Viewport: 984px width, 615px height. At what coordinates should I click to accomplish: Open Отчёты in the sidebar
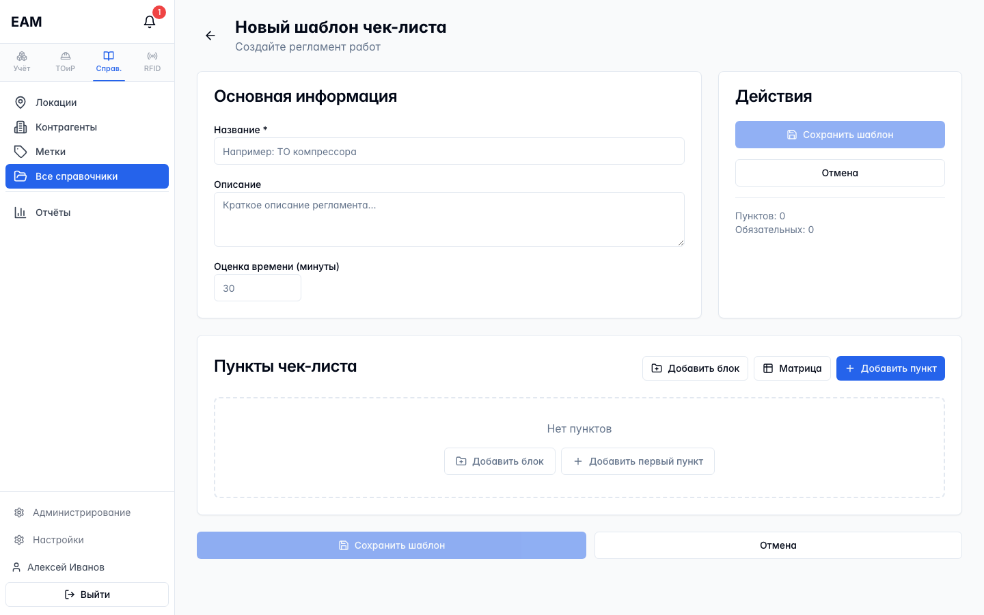pyautogui.click(x=87, y=213)
